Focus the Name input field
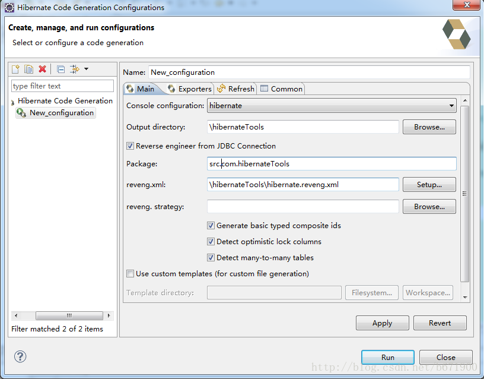484x379 pixels. [x=309, y=72]
